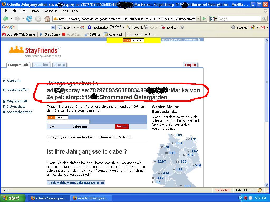Viewport: 270px width, 202px height.
Task: Expand the Start Scan dropdown arrow
Action: 59,34
